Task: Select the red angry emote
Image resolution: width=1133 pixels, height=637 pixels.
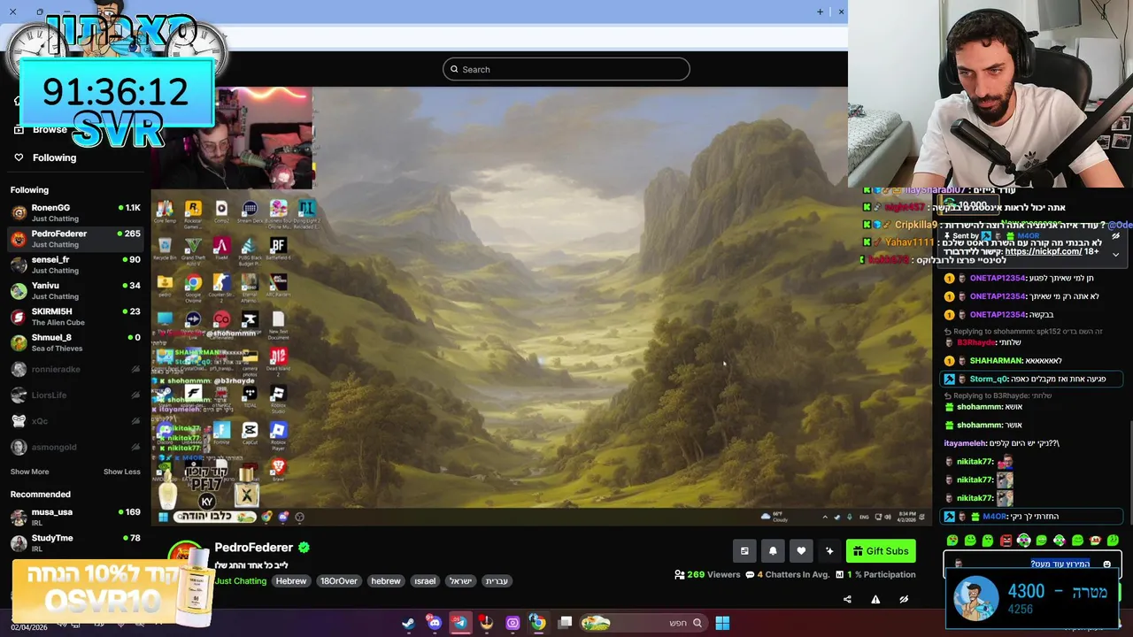Action: coord(1006,541)
